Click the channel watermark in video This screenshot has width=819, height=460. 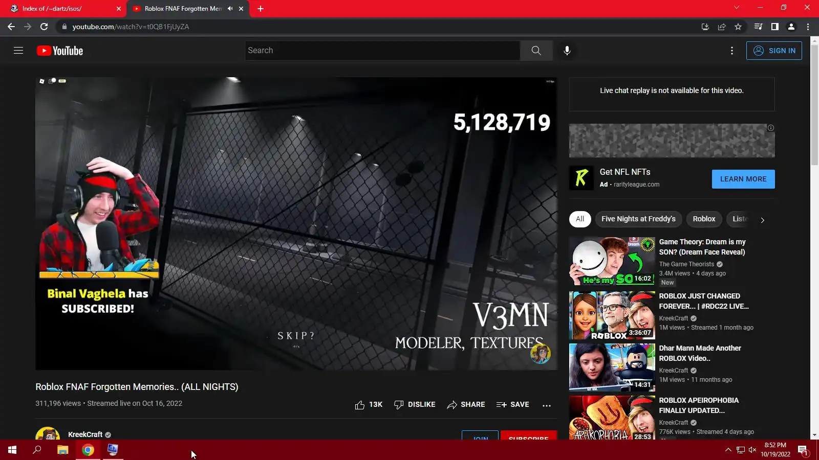540,354
